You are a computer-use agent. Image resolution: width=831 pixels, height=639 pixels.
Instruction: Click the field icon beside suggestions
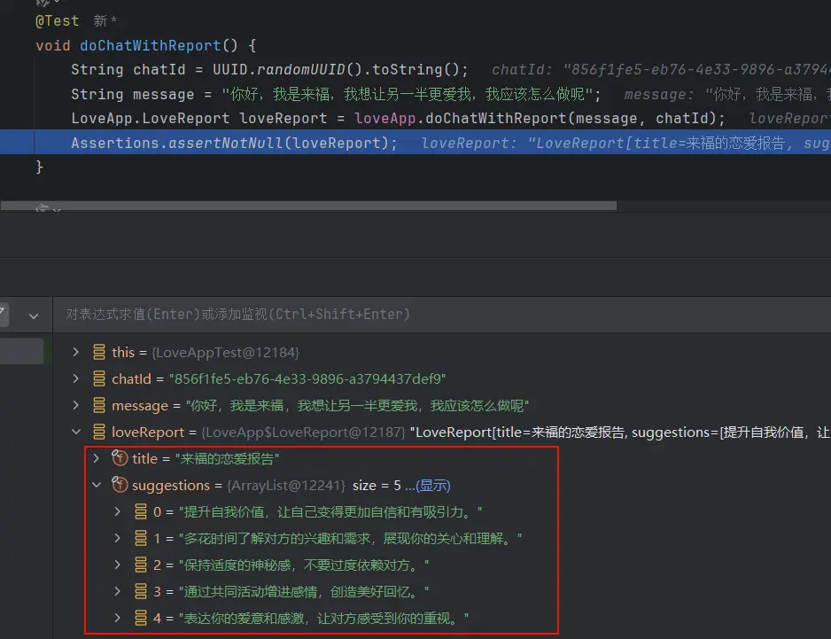(x=120, y=484)
